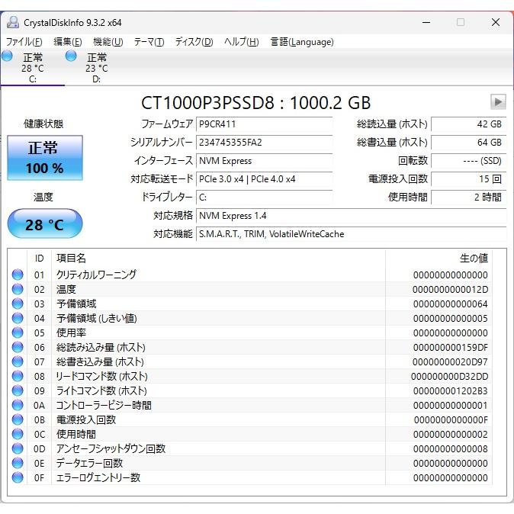Click status orb for row 02 温度
This screenshot has width=514, height=514.
click(x=18, y=289)
